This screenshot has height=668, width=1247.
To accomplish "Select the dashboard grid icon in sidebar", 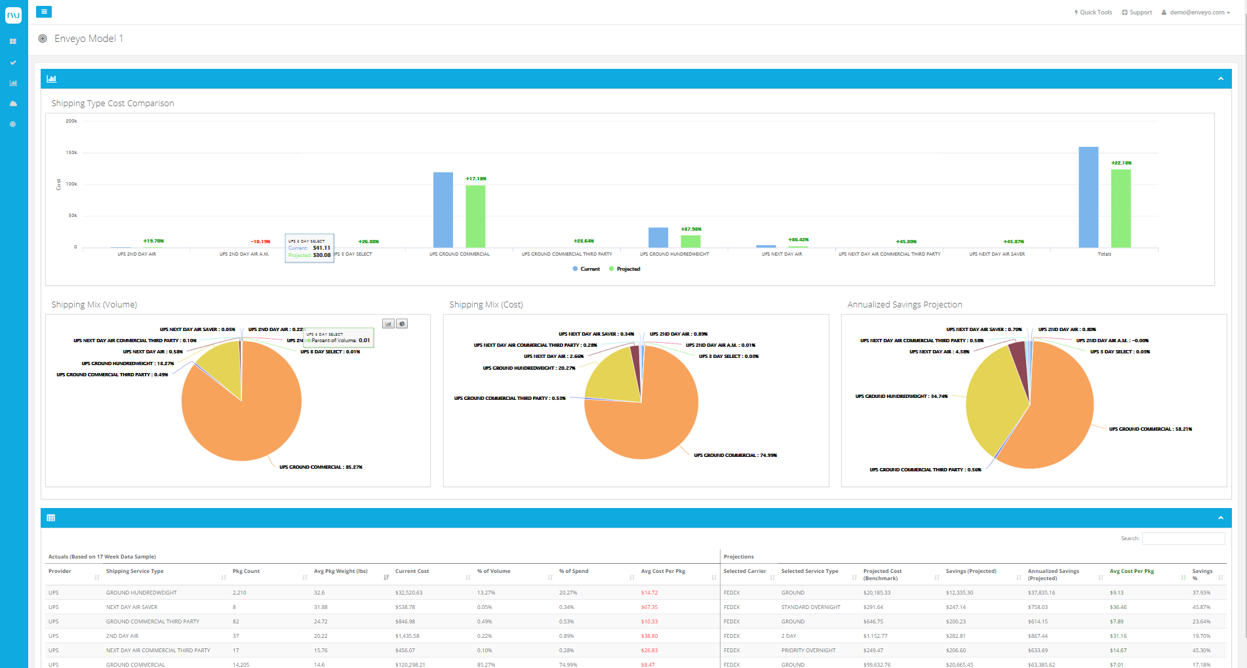I will (12, 41).
